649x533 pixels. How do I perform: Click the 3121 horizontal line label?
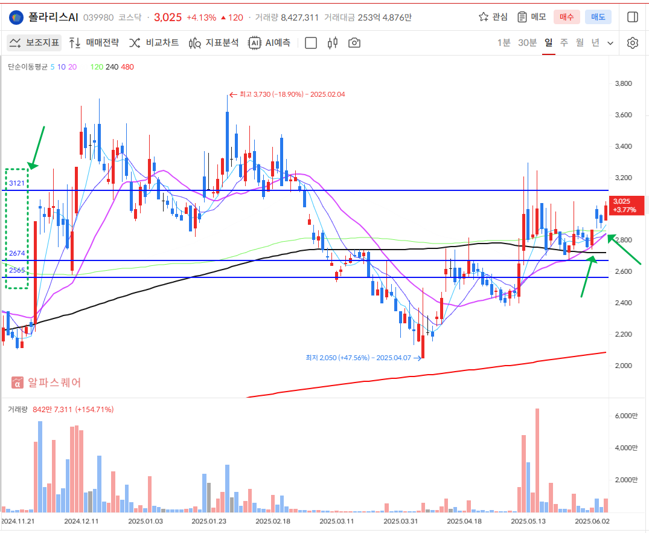click(17, 183)
